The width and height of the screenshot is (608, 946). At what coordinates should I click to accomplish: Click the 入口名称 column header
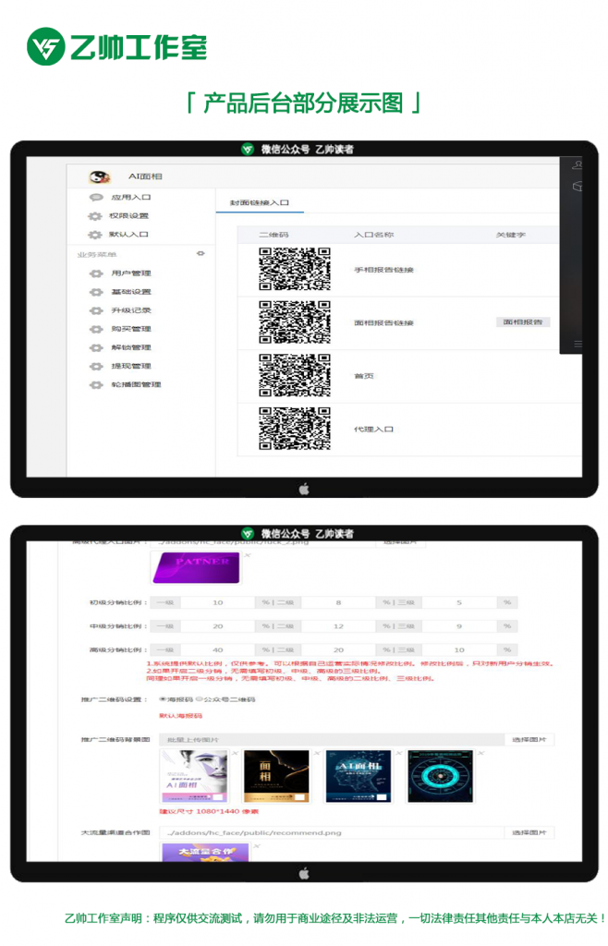[x=374, y=235]
